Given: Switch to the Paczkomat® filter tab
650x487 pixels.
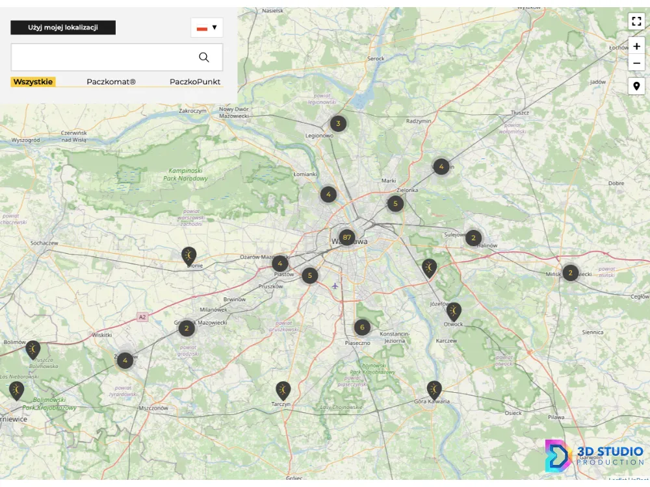Looking at the screenshot, I should pyautogui.click(x=111, y=82).
